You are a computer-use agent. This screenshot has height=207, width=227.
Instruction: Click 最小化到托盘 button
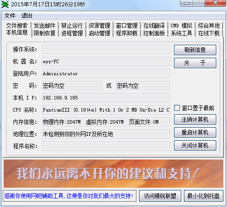pos(204,196)
